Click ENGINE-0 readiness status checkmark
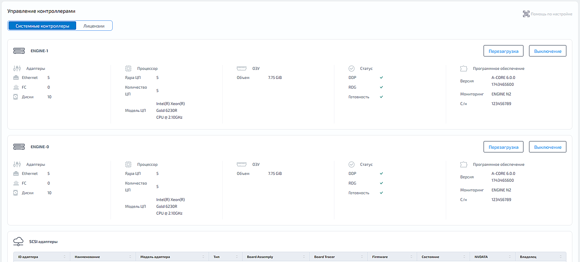This screenshot has width=580, height=262. pos(381,193)
